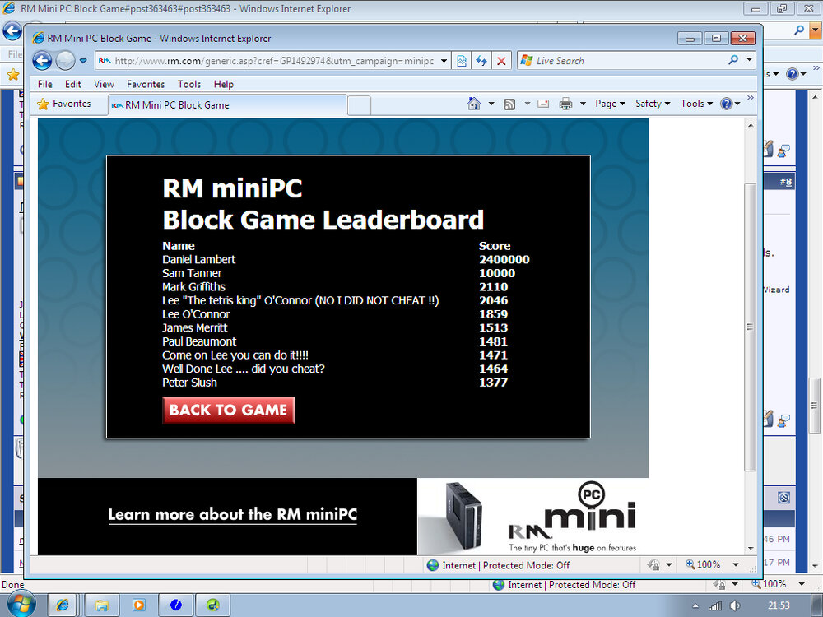The width and height of the screenshot is (823, 617).
Task: Click leaderboard name James Merritt
Action: (x=195, y=328)
